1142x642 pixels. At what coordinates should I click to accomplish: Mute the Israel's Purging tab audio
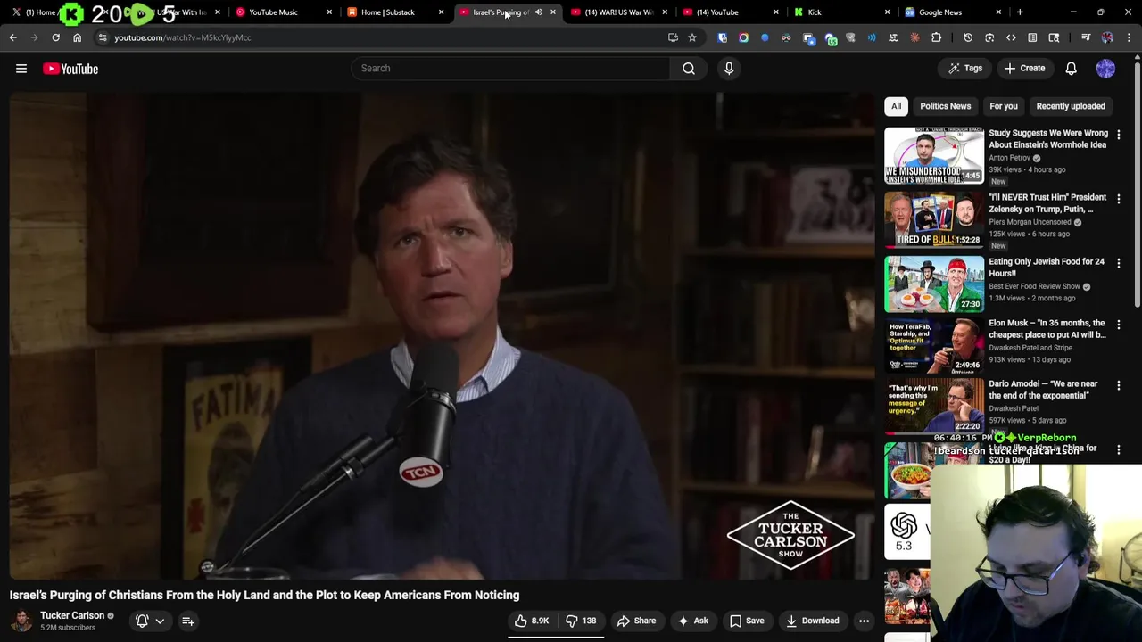point(539,12)
